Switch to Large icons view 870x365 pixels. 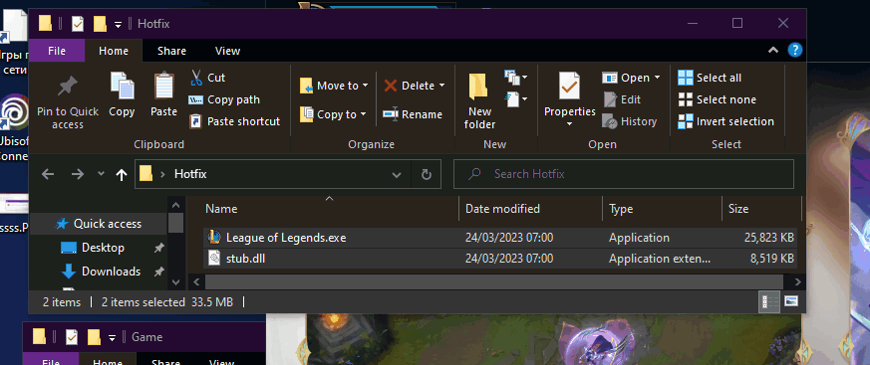point(791,302)
